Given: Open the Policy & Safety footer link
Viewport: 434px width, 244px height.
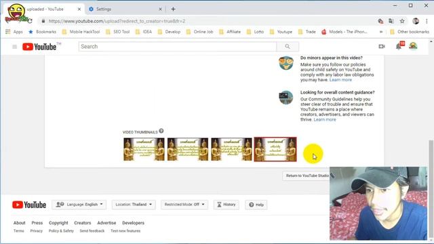Looking at the screenshot, I should pos(61,230).
